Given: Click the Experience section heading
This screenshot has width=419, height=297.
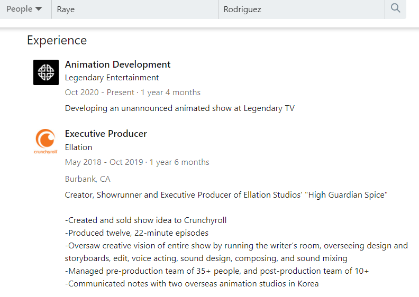Looking at the screenshot, I should [57, 41].
